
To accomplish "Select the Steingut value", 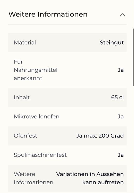I will point(112,42).
